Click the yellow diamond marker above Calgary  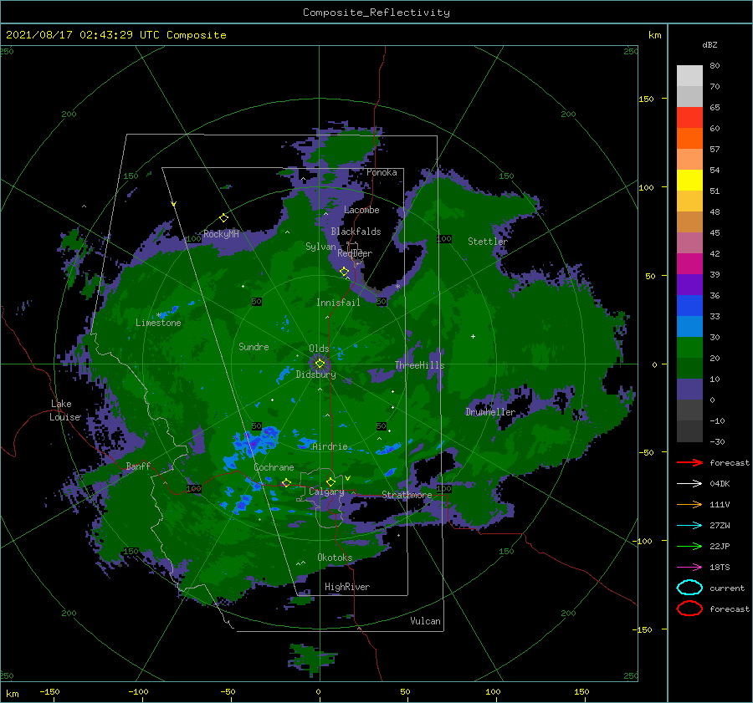click(330, 481)
